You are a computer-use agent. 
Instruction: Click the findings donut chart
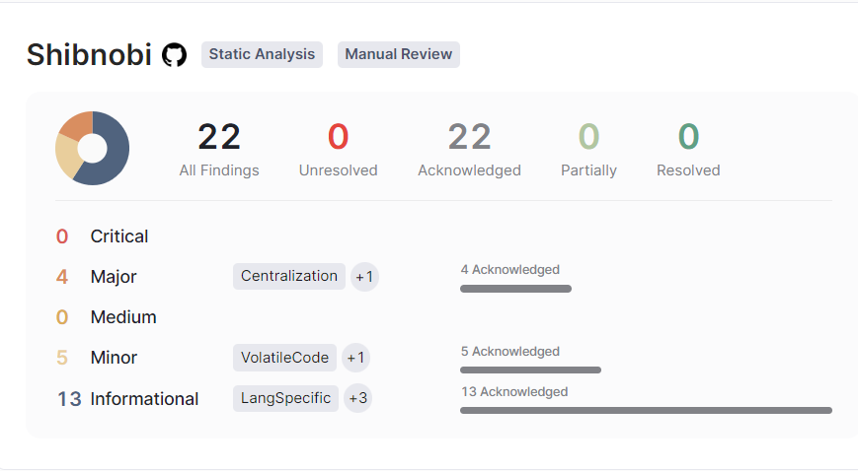(x=93, y=148)
